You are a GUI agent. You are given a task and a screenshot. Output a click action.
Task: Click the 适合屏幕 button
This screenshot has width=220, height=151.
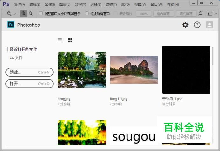click(x=163, y=14)
